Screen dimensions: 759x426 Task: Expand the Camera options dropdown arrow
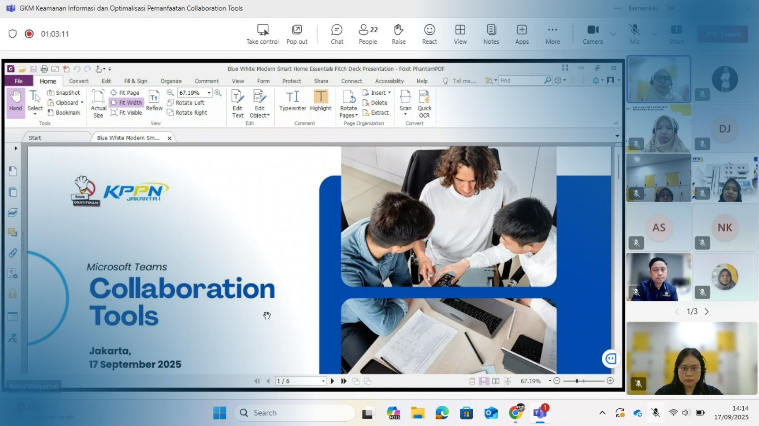[613, 34]
